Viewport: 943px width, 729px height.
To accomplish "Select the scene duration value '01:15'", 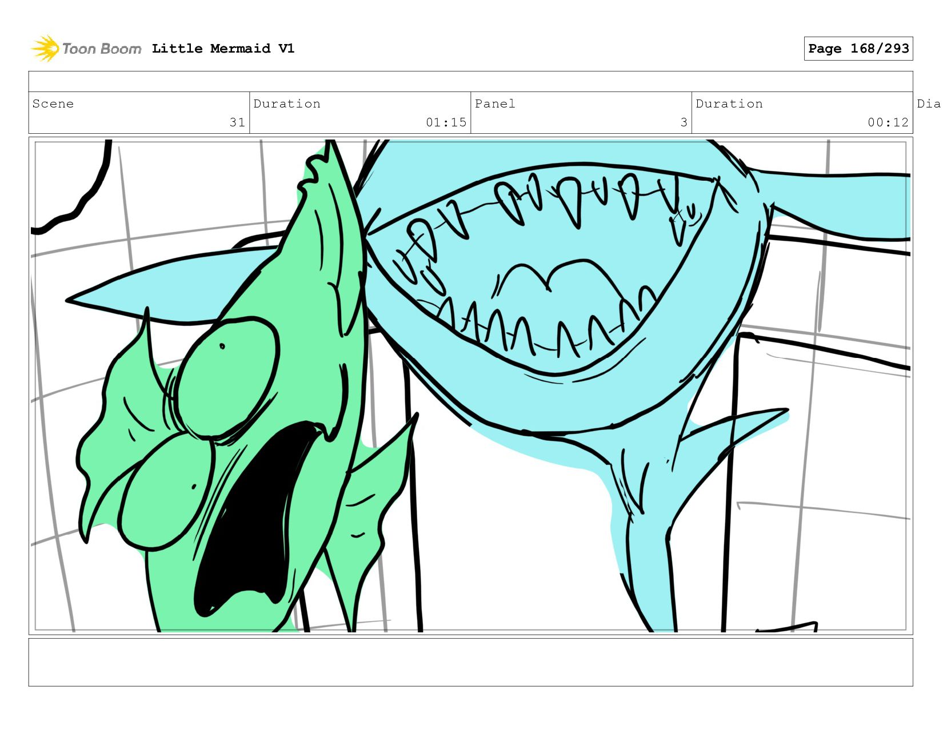I will pyautogui.click(x=446, y=122).
